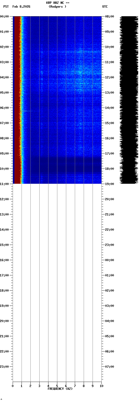Click the 'Feb 8,2026' date label

pyautogui.click(x=21, y=7)
